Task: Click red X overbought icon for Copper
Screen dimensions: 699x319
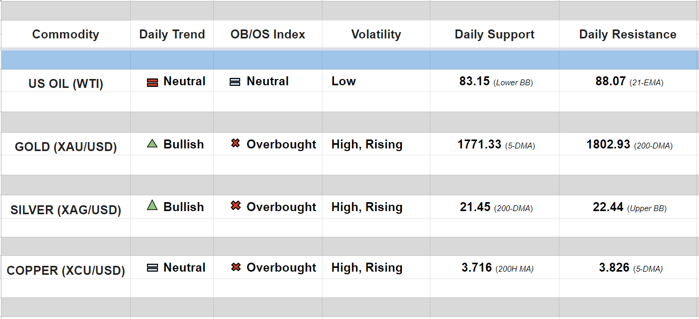Action: click(235, 267)
